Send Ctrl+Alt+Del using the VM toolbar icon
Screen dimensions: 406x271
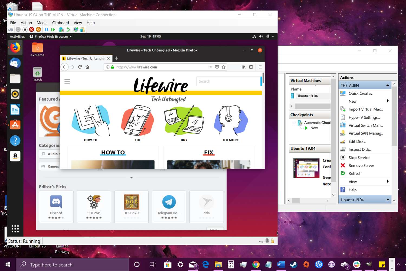(x=10, y=30)
